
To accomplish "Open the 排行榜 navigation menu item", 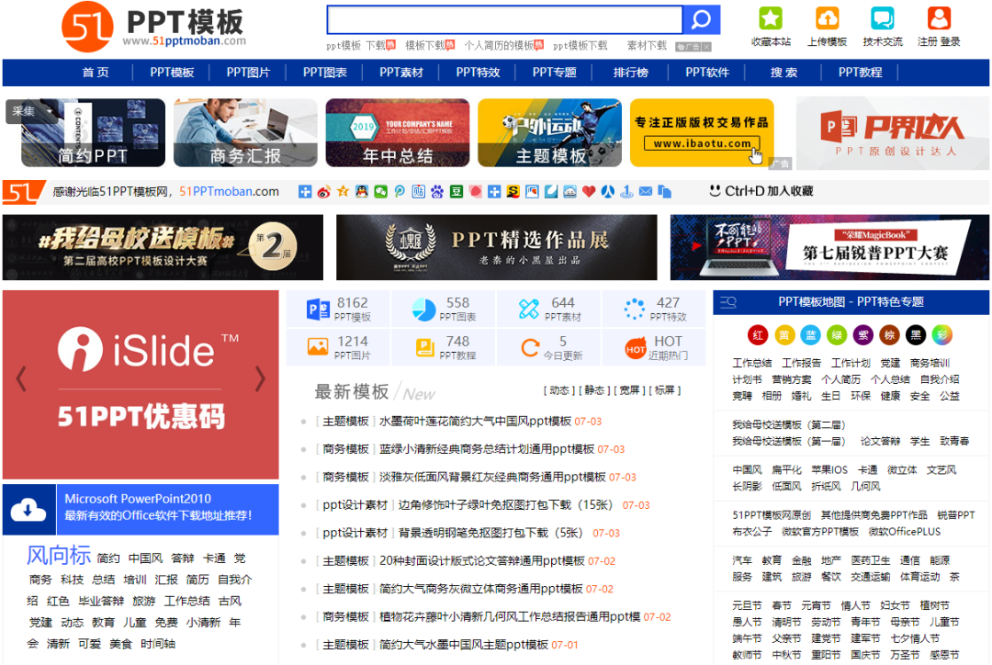I will (x=631, y=73).
